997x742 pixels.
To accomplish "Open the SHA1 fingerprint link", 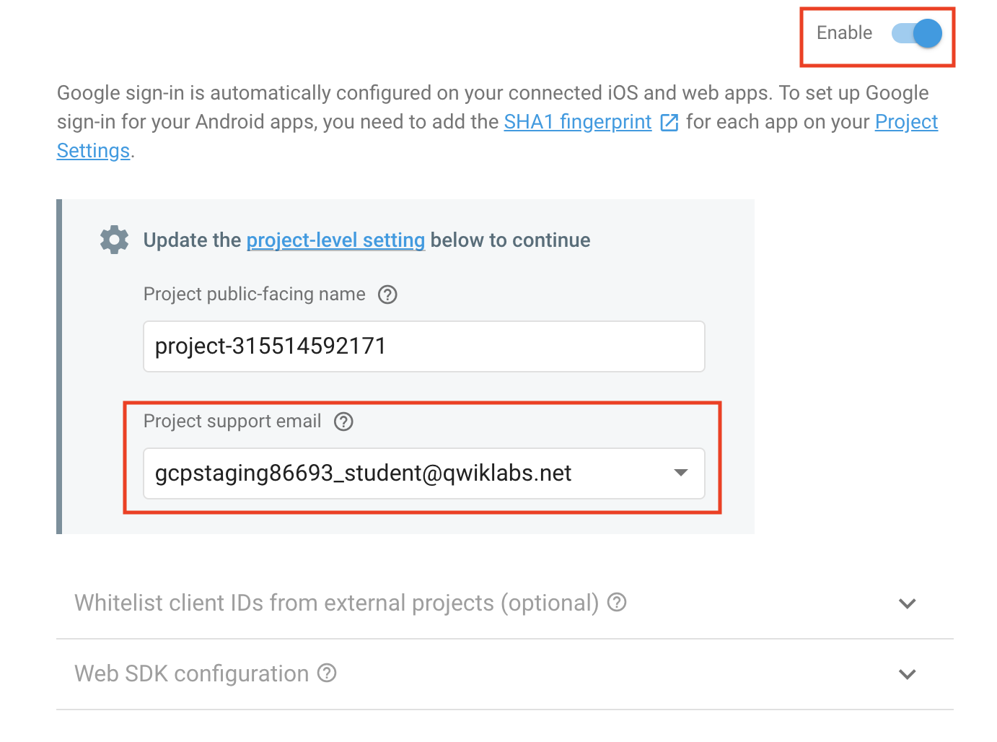I will 578,122.
